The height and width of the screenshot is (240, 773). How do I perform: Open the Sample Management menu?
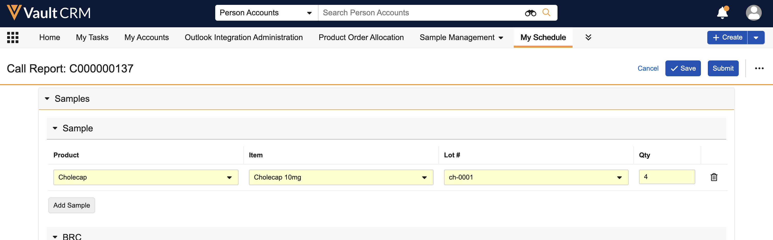(461, 37)
